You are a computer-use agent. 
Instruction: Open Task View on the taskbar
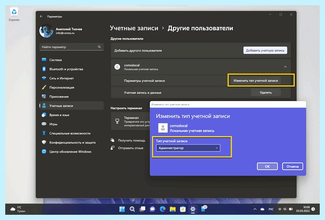(x=143, y=209)
